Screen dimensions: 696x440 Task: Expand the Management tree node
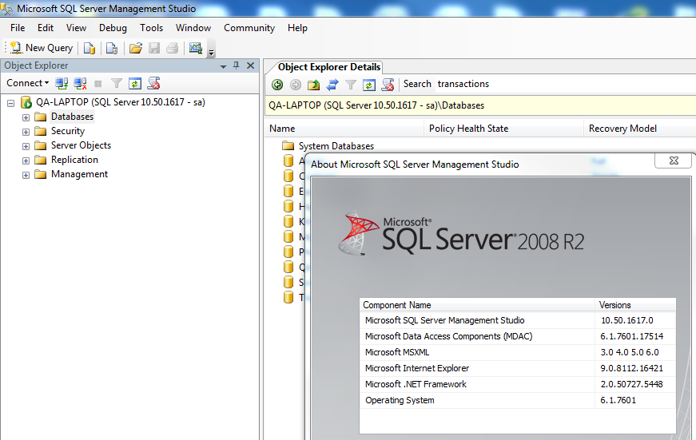[x=26, y=175]
